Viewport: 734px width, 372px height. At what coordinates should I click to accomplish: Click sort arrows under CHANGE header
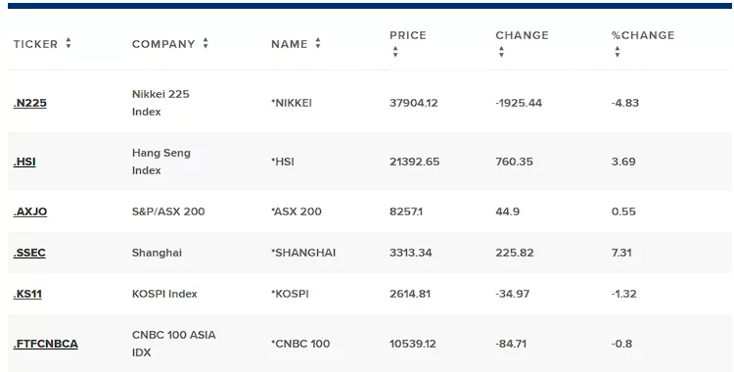(x=501, y=52)
